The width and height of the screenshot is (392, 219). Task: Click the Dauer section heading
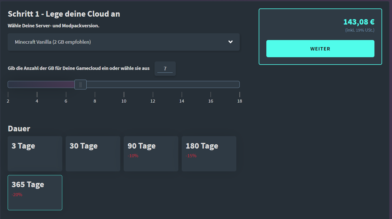19,129
